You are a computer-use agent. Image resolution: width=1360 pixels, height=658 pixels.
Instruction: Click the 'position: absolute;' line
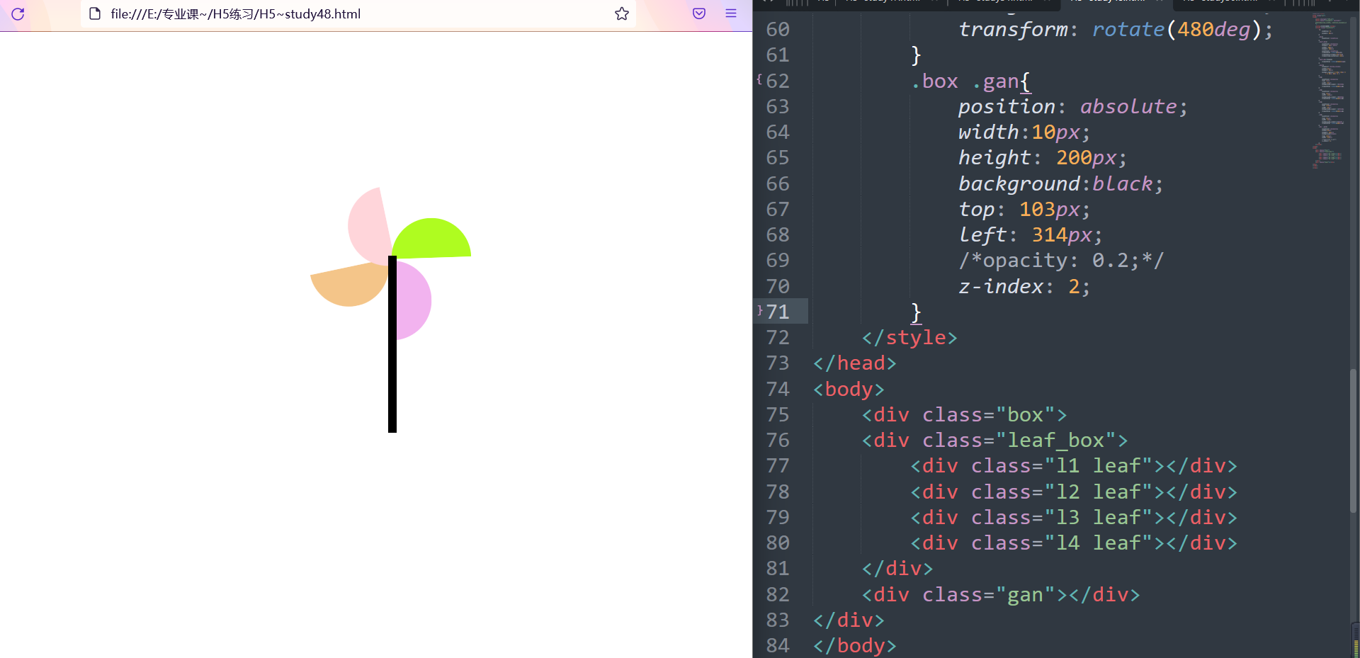coord(1072,106)
